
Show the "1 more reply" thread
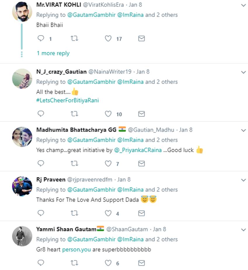tap(53, 53)
